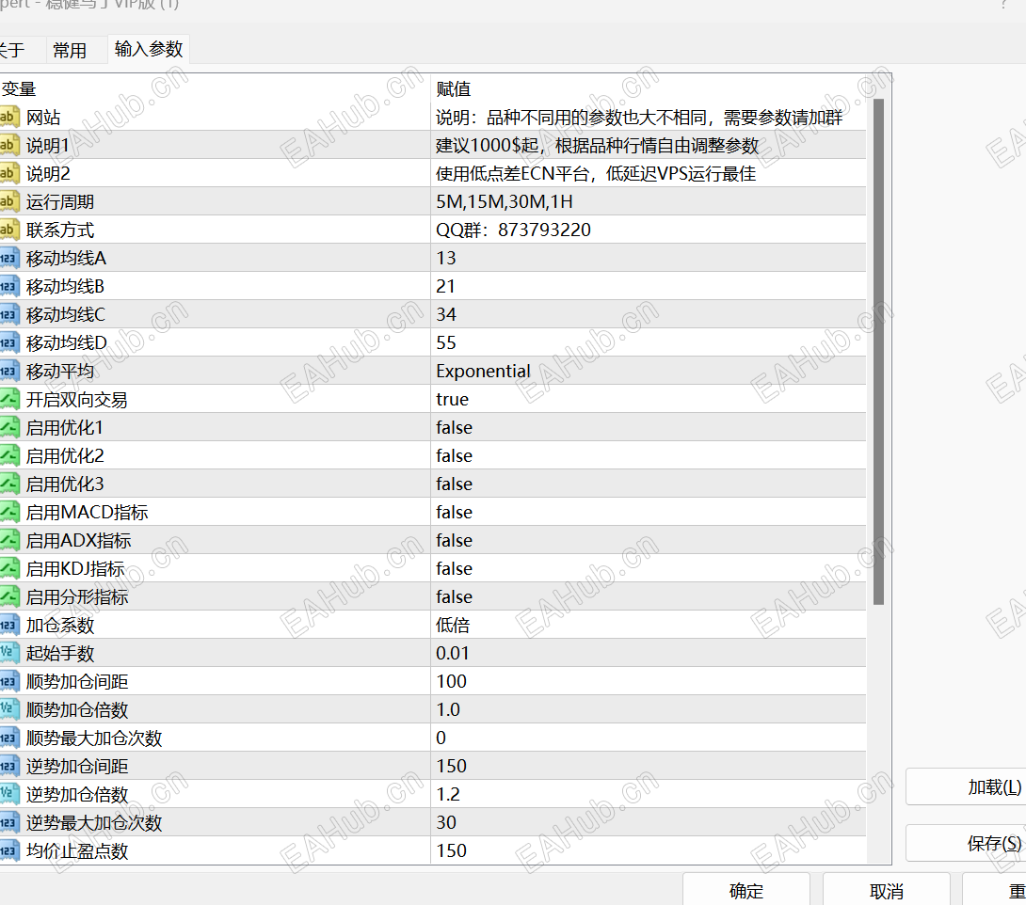The width and height of the screenshot is (1026, 905).
Task: Edit the 移动均线C value 34
Action: pyautogui.click(x=648, y=314)
